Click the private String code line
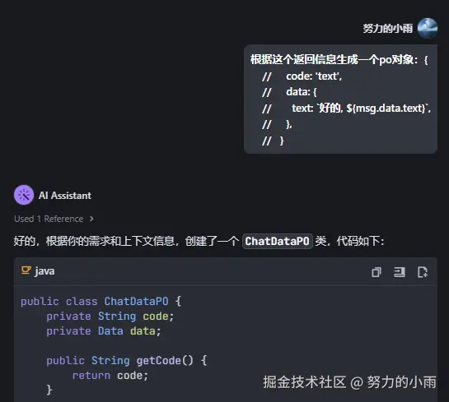This screenshot has width=449, height=402. click(110, 317)
